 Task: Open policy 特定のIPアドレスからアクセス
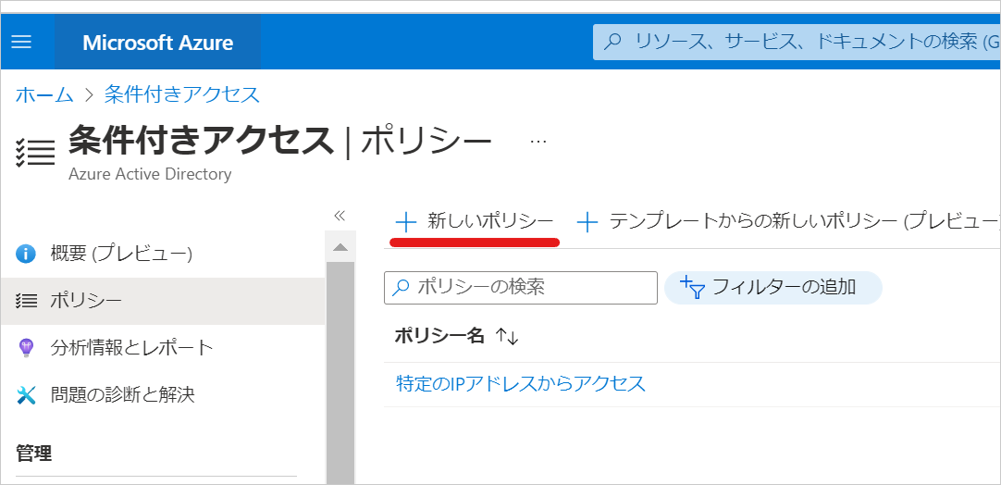(520, 383)
